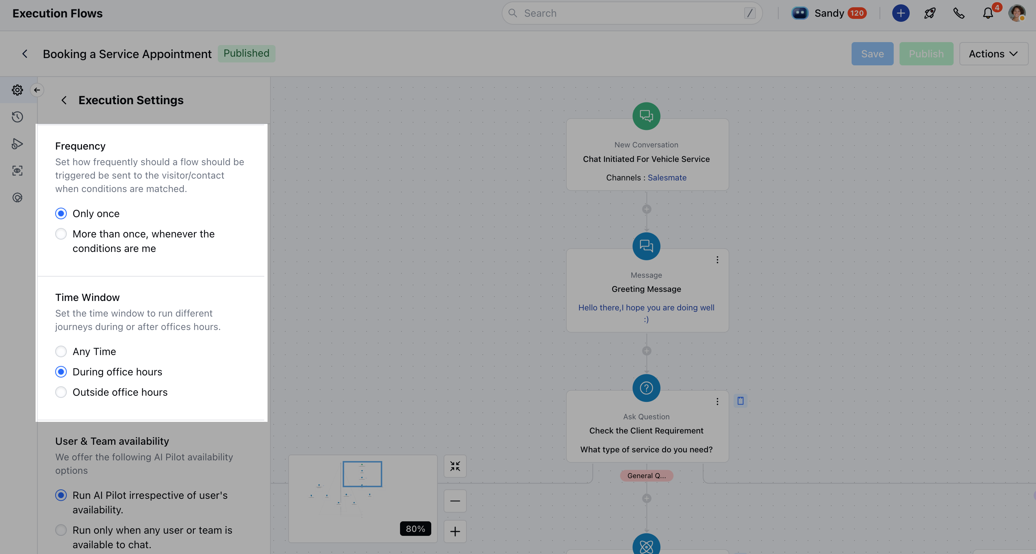Open Greeting Message node three-dot menu
The height and width of the screenshot is (554, 1036).
tap(717, 260)
